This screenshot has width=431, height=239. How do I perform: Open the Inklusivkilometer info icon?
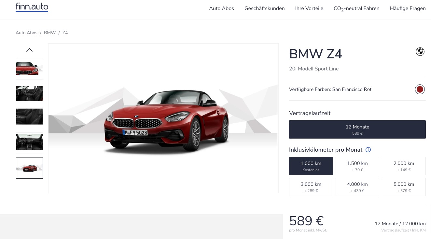click(368, 150)
